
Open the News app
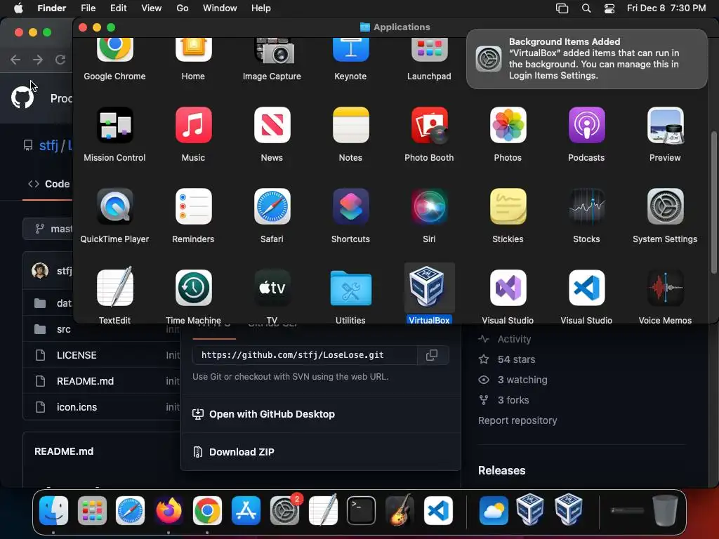pyautogui.click(x=272, y=125)
